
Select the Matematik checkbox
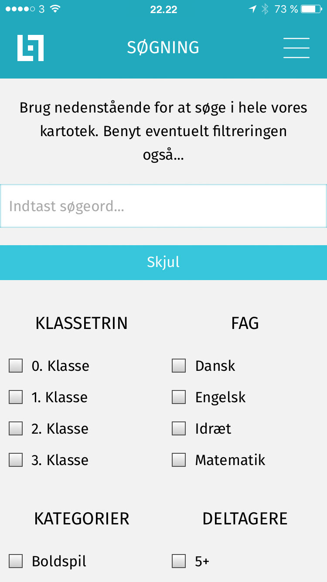[179, 460]
